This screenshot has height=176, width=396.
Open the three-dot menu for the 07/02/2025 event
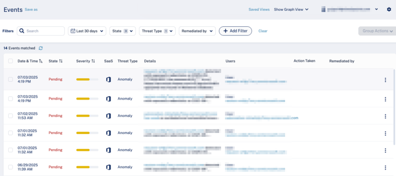pos(385,116)
